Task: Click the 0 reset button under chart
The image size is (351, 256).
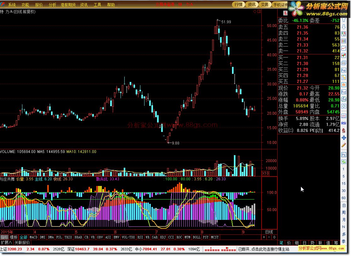Action: click(274, 237)
